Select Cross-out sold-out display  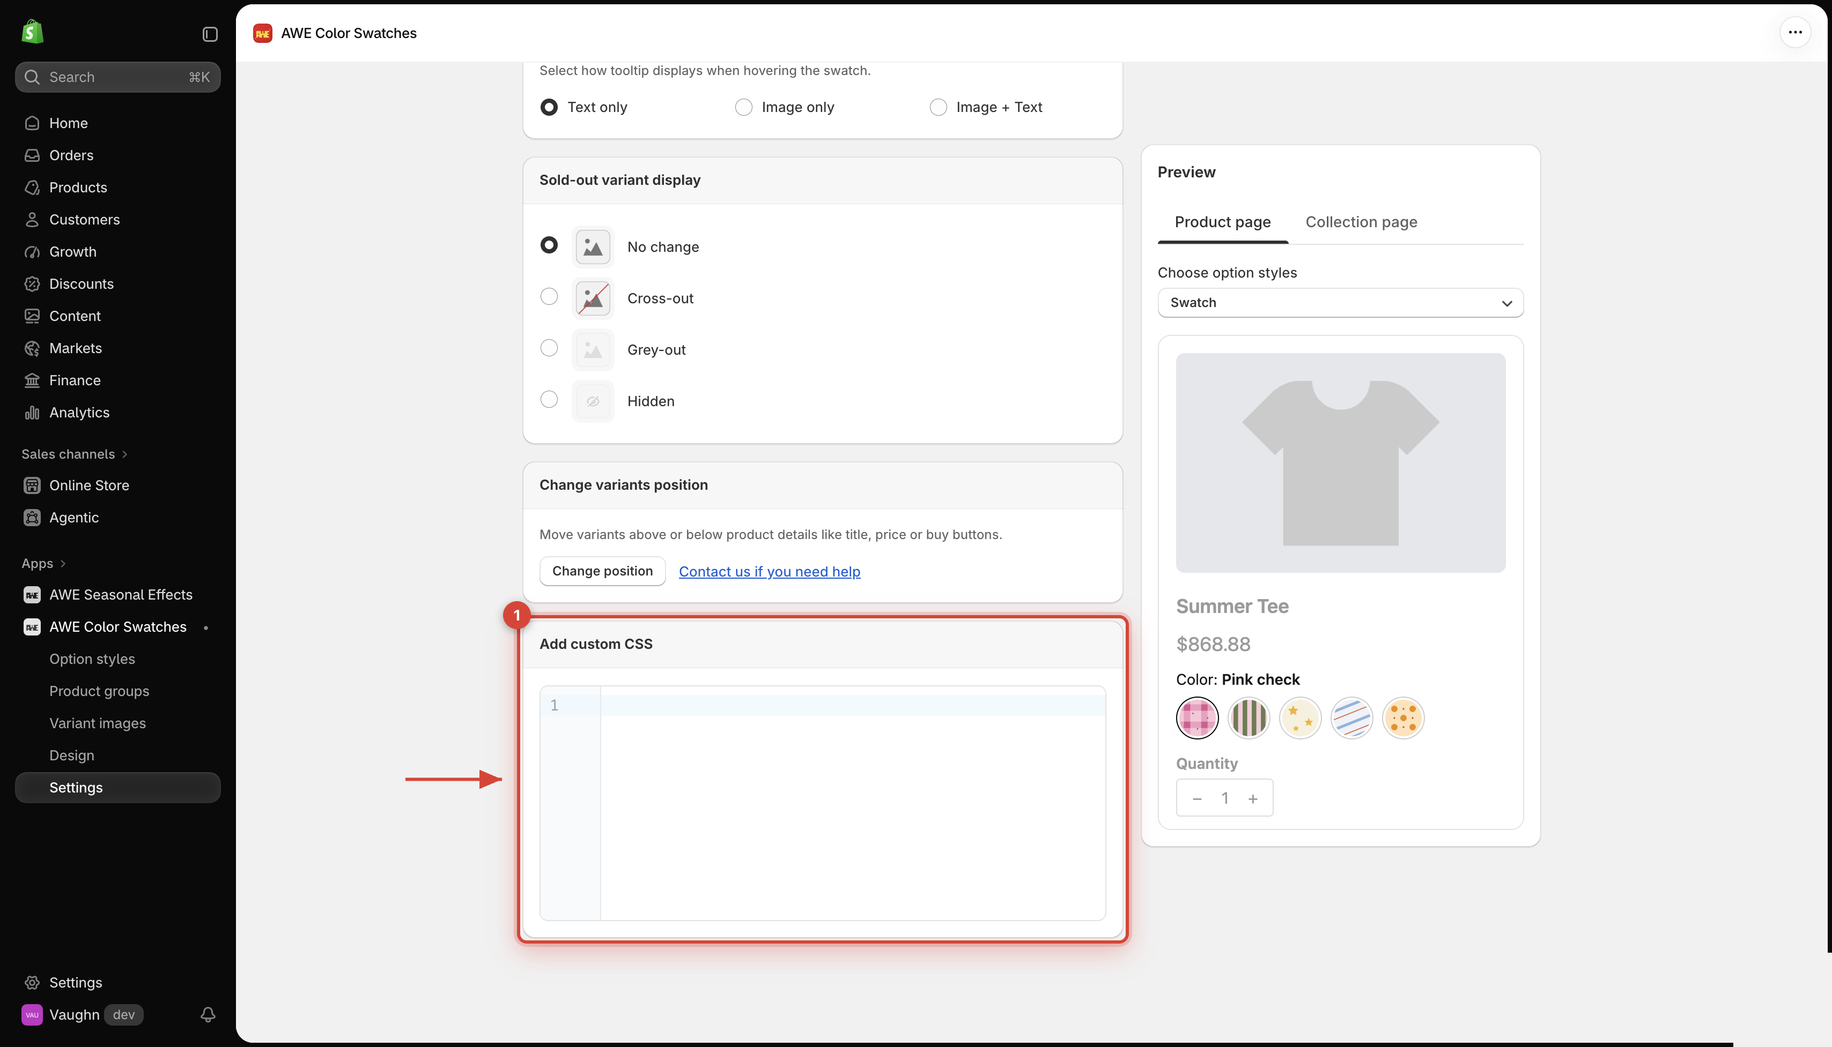click(x=549, y=296)
